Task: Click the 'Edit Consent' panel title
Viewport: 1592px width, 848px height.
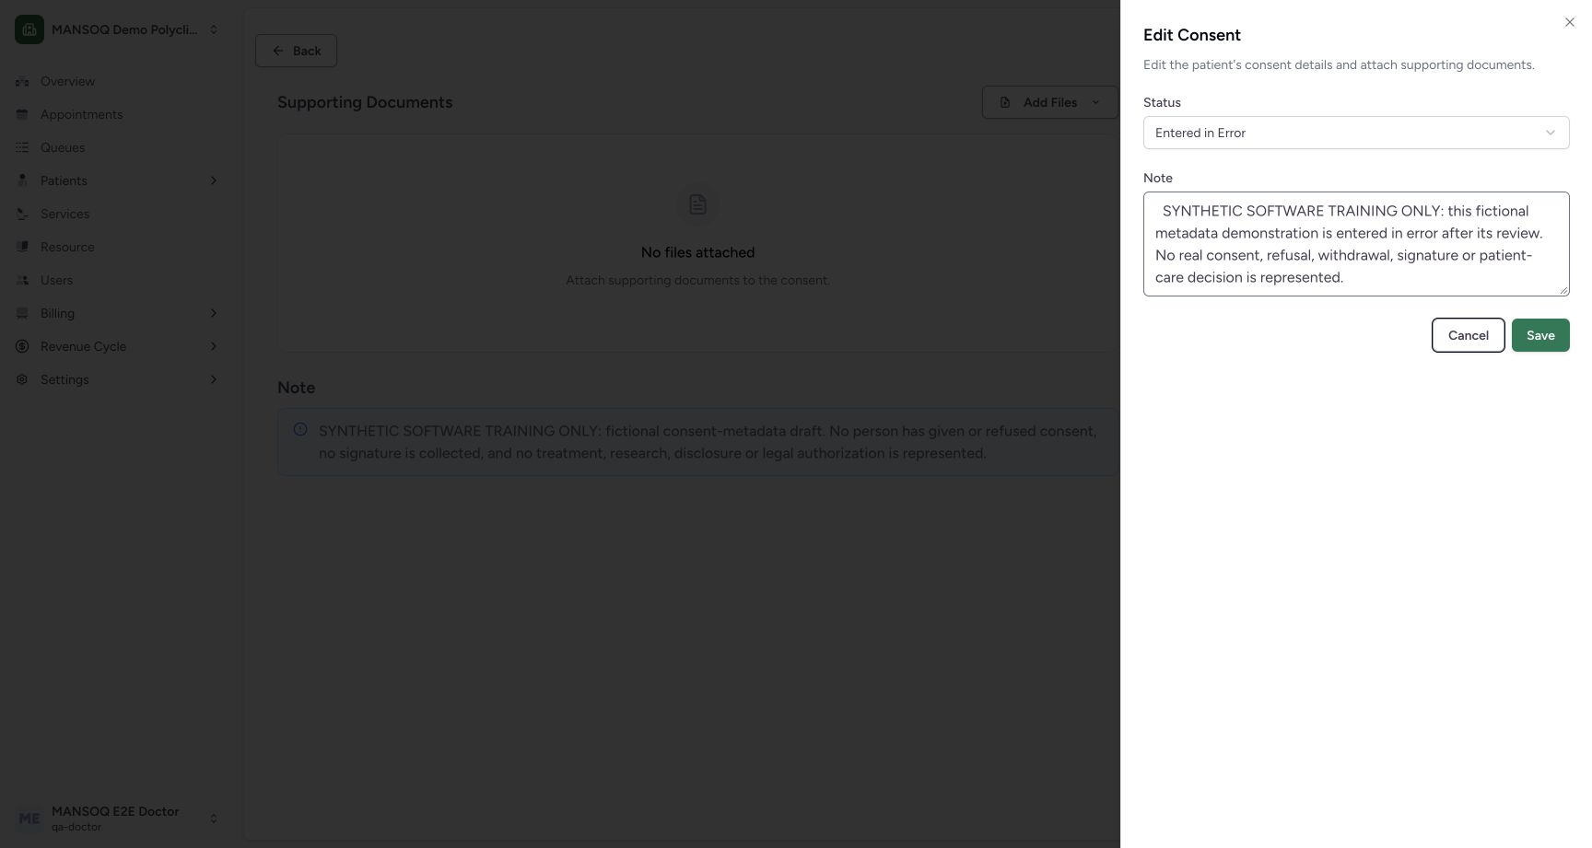Action: [x=1192, y=35]
